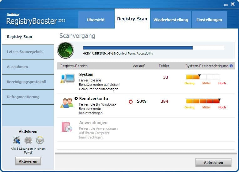239x172 pixels.
Task: Click the Benutzerkonto row heading
Action: point(94,99)
